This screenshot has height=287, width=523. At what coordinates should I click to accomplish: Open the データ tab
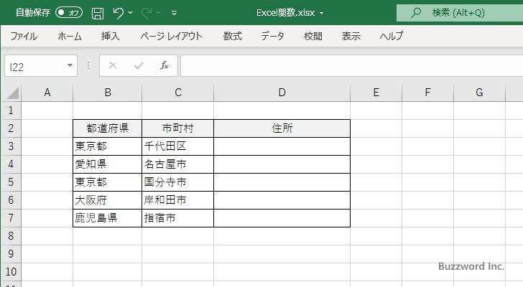click(x=272, y=36)
